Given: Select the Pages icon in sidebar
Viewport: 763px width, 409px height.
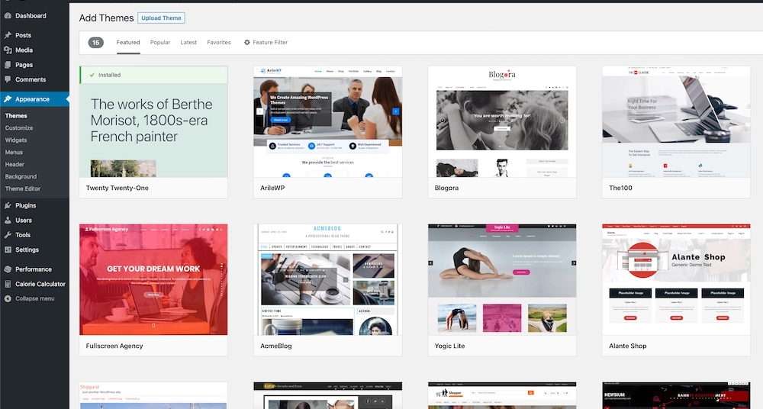Looking at the screenshot, I should tap(8, 65).
